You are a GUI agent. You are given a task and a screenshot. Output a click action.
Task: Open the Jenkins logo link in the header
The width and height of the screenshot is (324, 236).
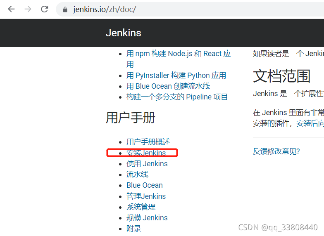pyautogui.click(x=123, y=33)
